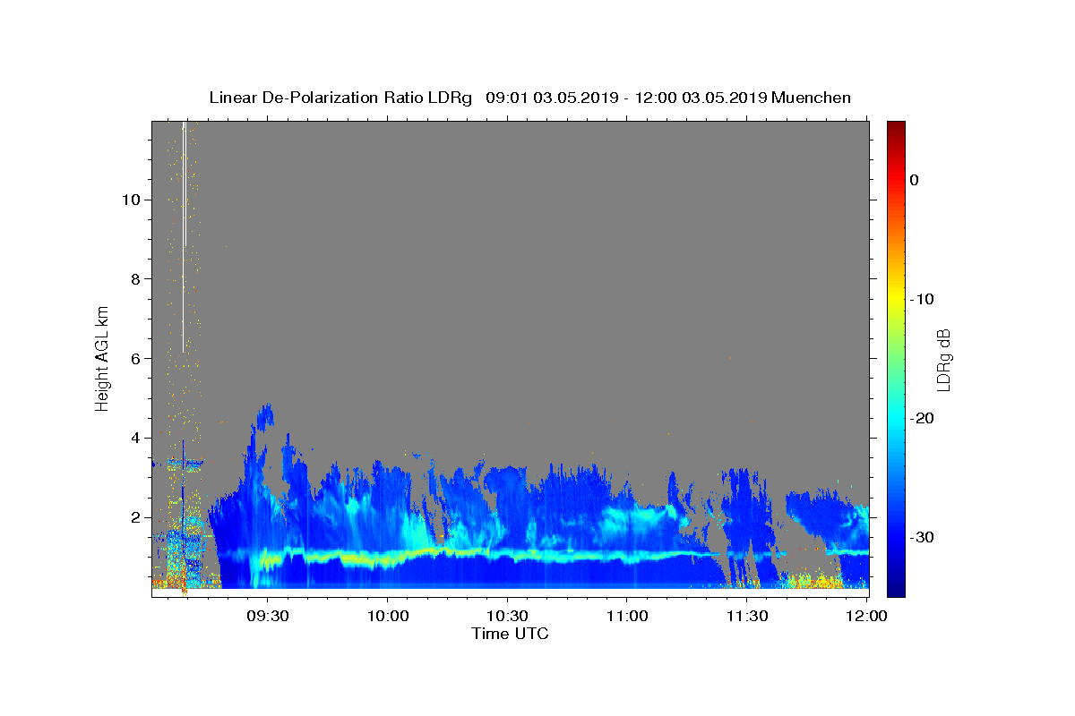
Task: Click the 11:00 time axis label
Action: (x=627, y=616)
